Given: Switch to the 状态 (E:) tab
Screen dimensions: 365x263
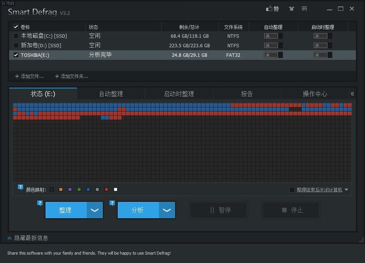Looking at the screenshot, I should (x=43, y=94).
